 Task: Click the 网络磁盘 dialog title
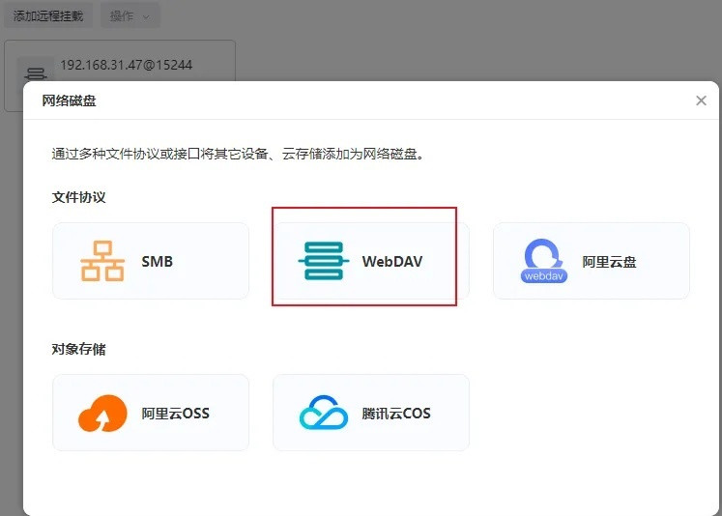click(69, 100)
